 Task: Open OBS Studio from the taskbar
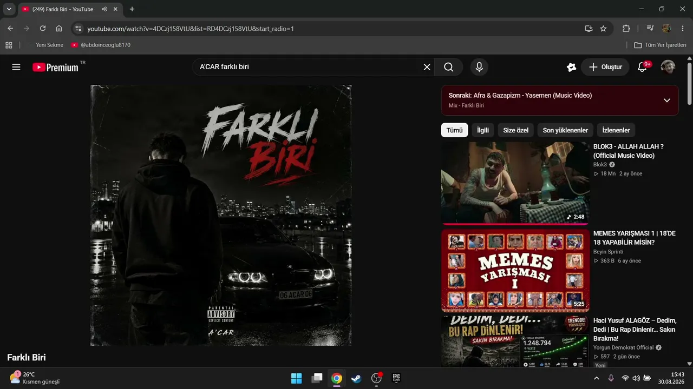pos(377,378)
